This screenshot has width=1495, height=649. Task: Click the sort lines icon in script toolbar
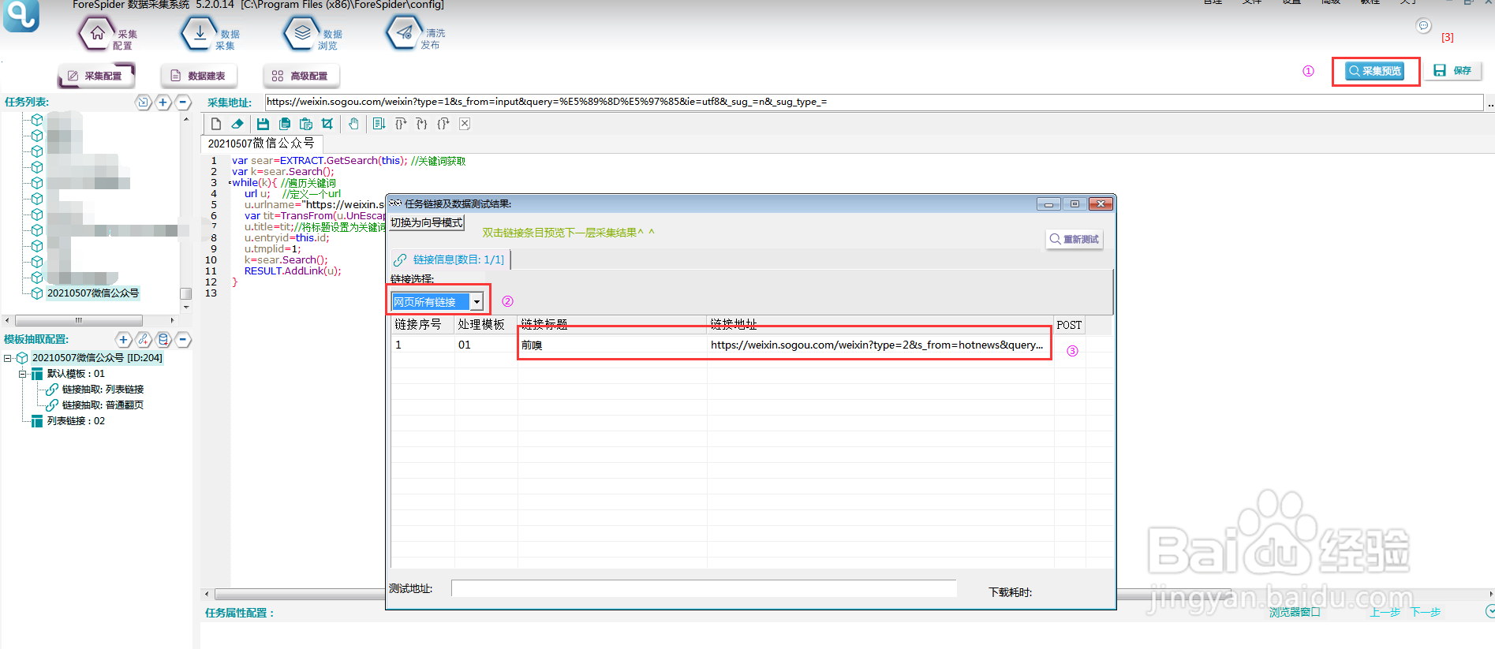tap(379, 124)
